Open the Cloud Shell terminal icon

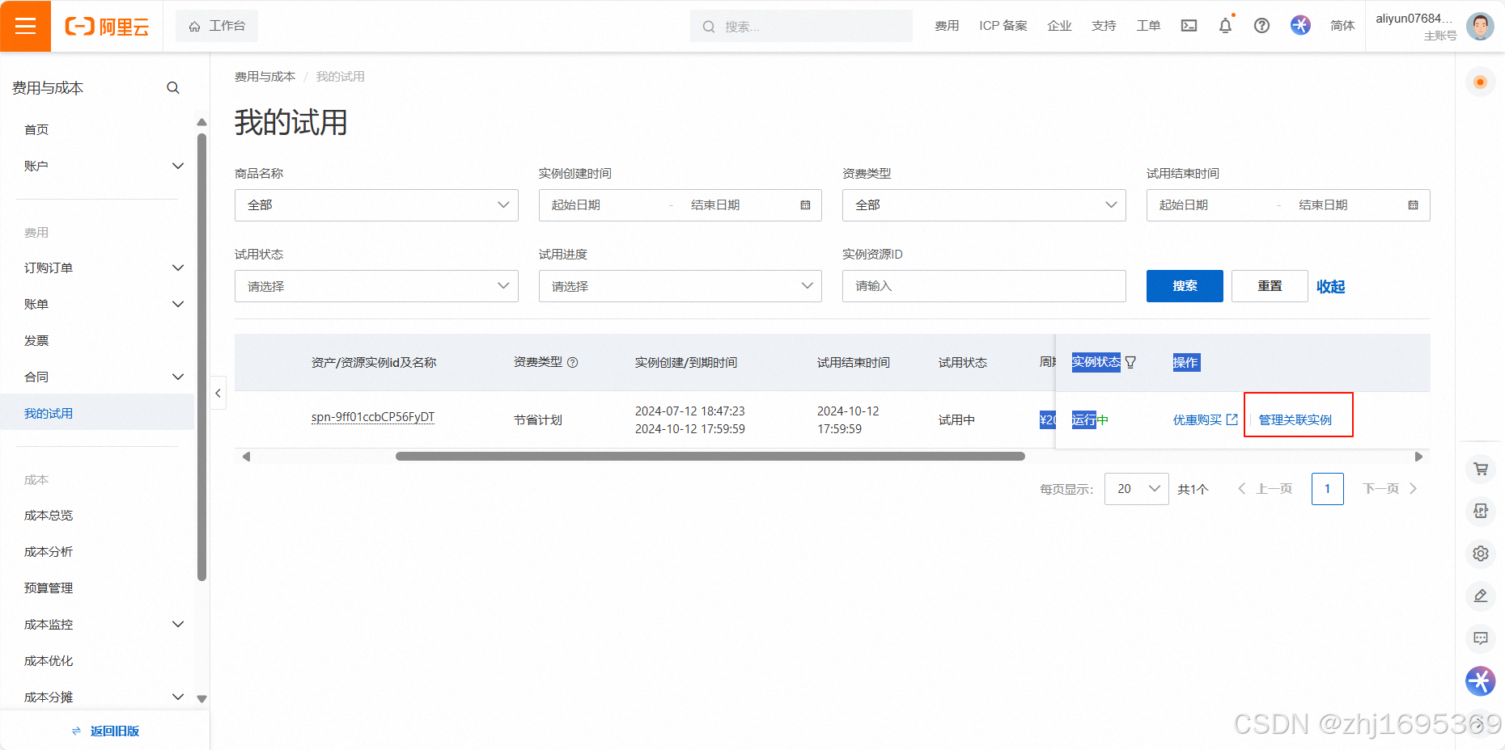pyautogui.click(x=1189, y=26)
